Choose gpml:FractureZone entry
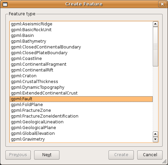 [x=81, y=110]
